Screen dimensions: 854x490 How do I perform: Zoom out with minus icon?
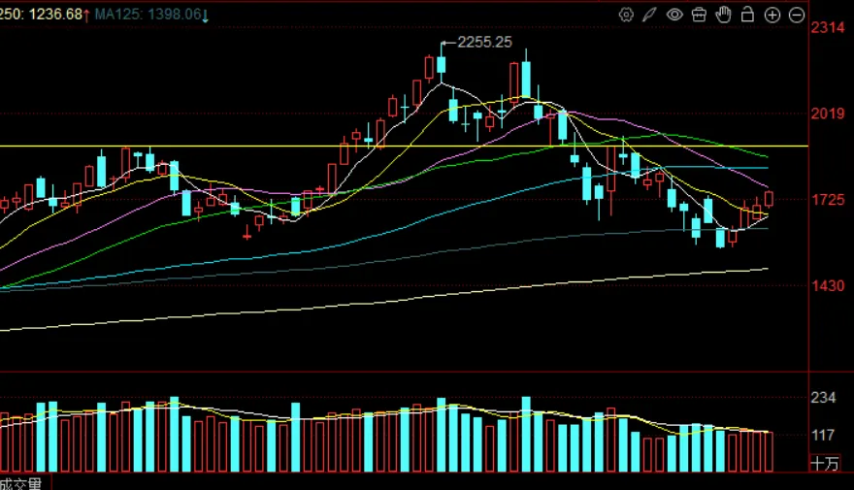click(x=797, y=15)
